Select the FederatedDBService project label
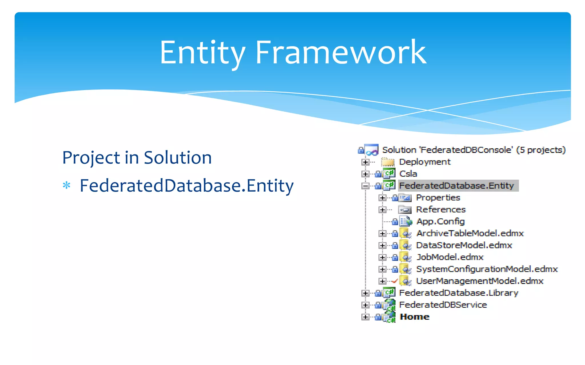585x365 pixels. click(x=443, y=305)
